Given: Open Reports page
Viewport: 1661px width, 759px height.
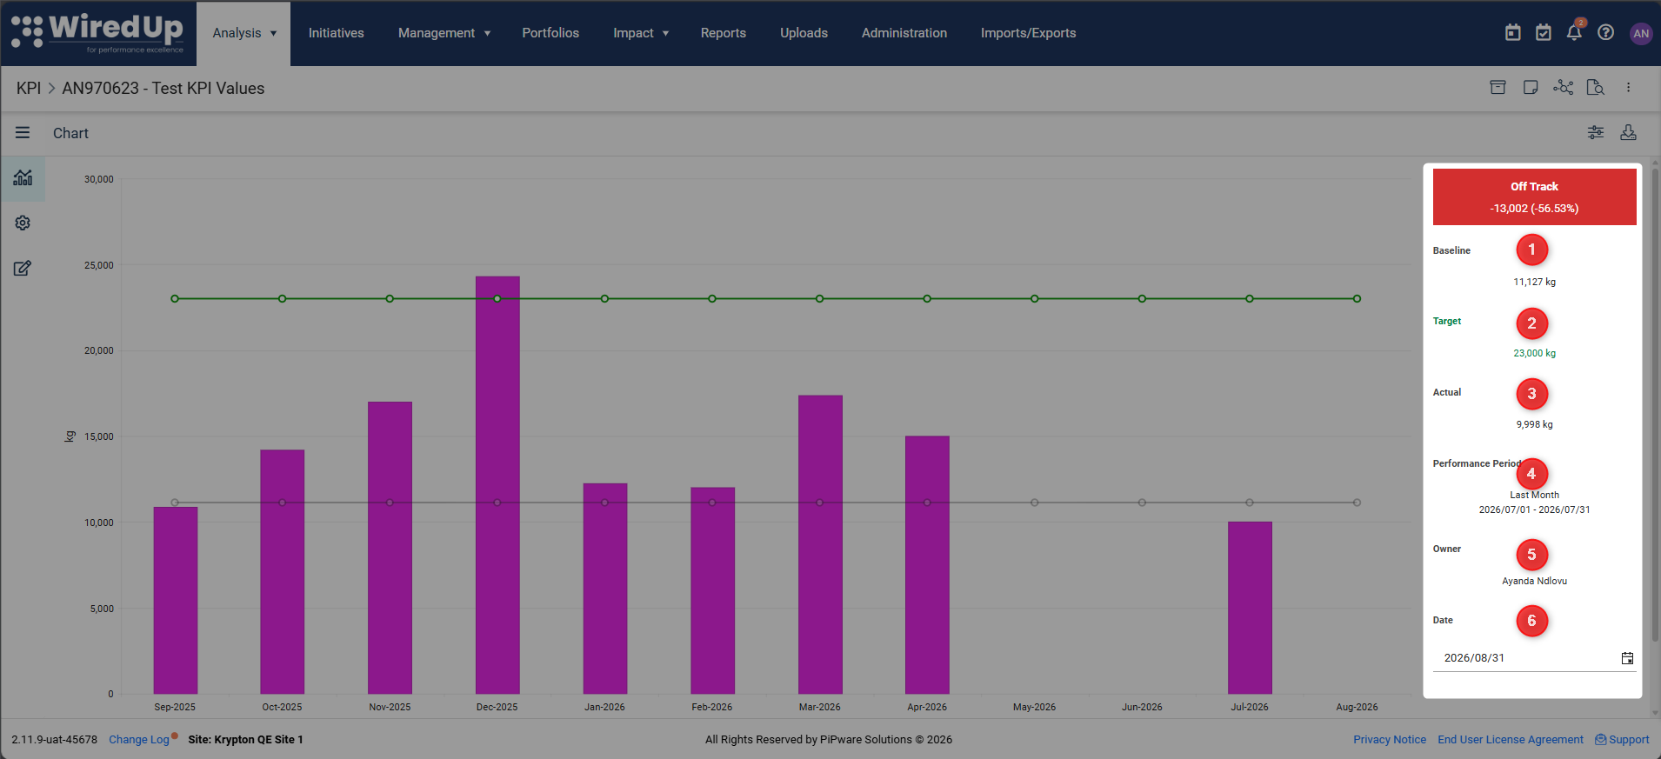Looking at the screenshot, I should coord(724,33).
